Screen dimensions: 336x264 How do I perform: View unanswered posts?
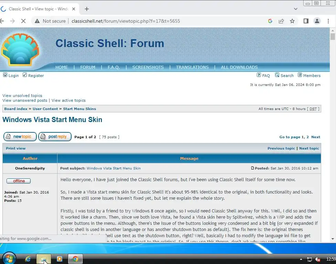pos(25,100)
